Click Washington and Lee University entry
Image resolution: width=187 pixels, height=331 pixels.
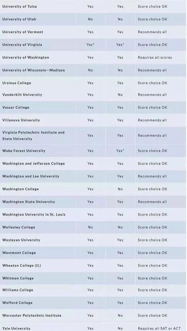(x=31, y=176)
